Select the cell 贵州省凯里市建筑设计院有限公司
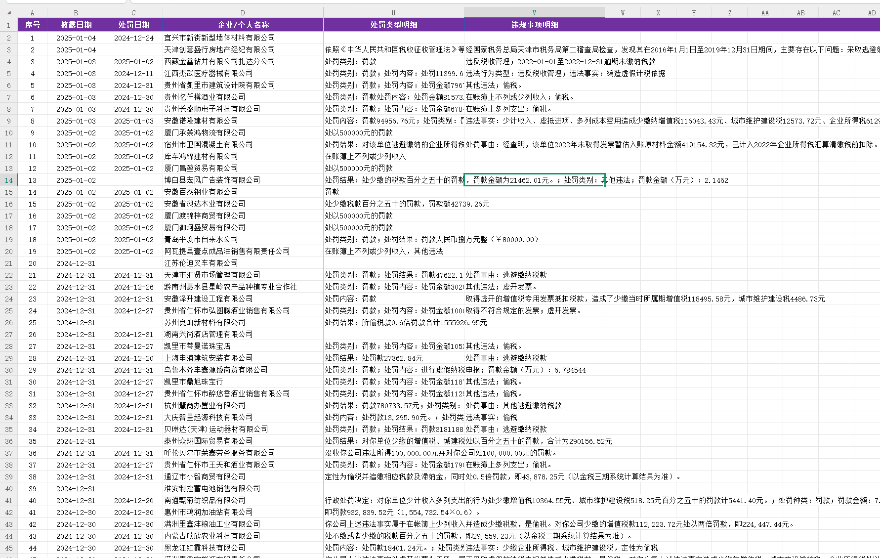Screen dimensions: 880x558 tap(243, 86)
